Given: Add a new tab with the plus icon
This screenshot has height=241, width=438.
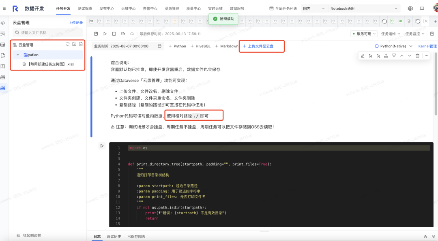Looking at the screenshot, I should [x=435, y=21].
